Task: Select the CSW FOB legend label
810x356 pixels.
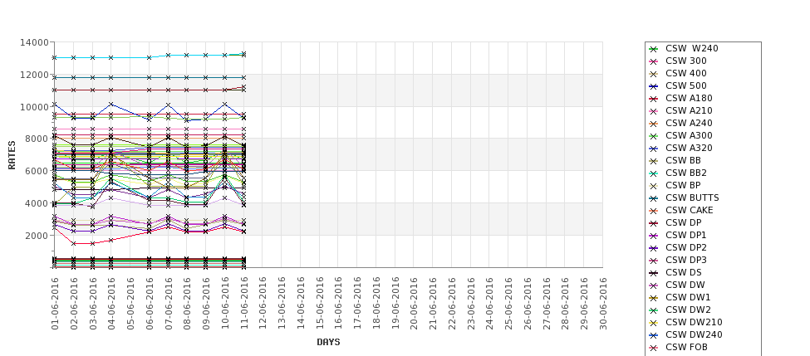Action: coord(686,347)
